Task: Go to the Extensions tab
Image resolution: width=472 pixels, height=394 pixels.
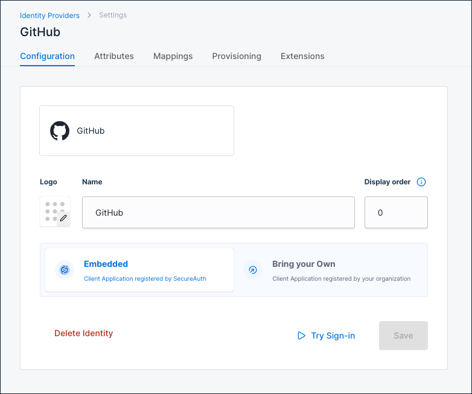Action: [302, 56]
